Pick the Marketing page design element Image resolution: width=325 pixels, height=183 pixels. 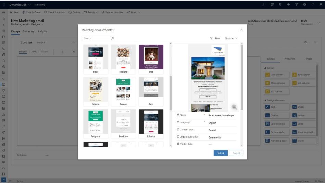(x=276, y=141)
